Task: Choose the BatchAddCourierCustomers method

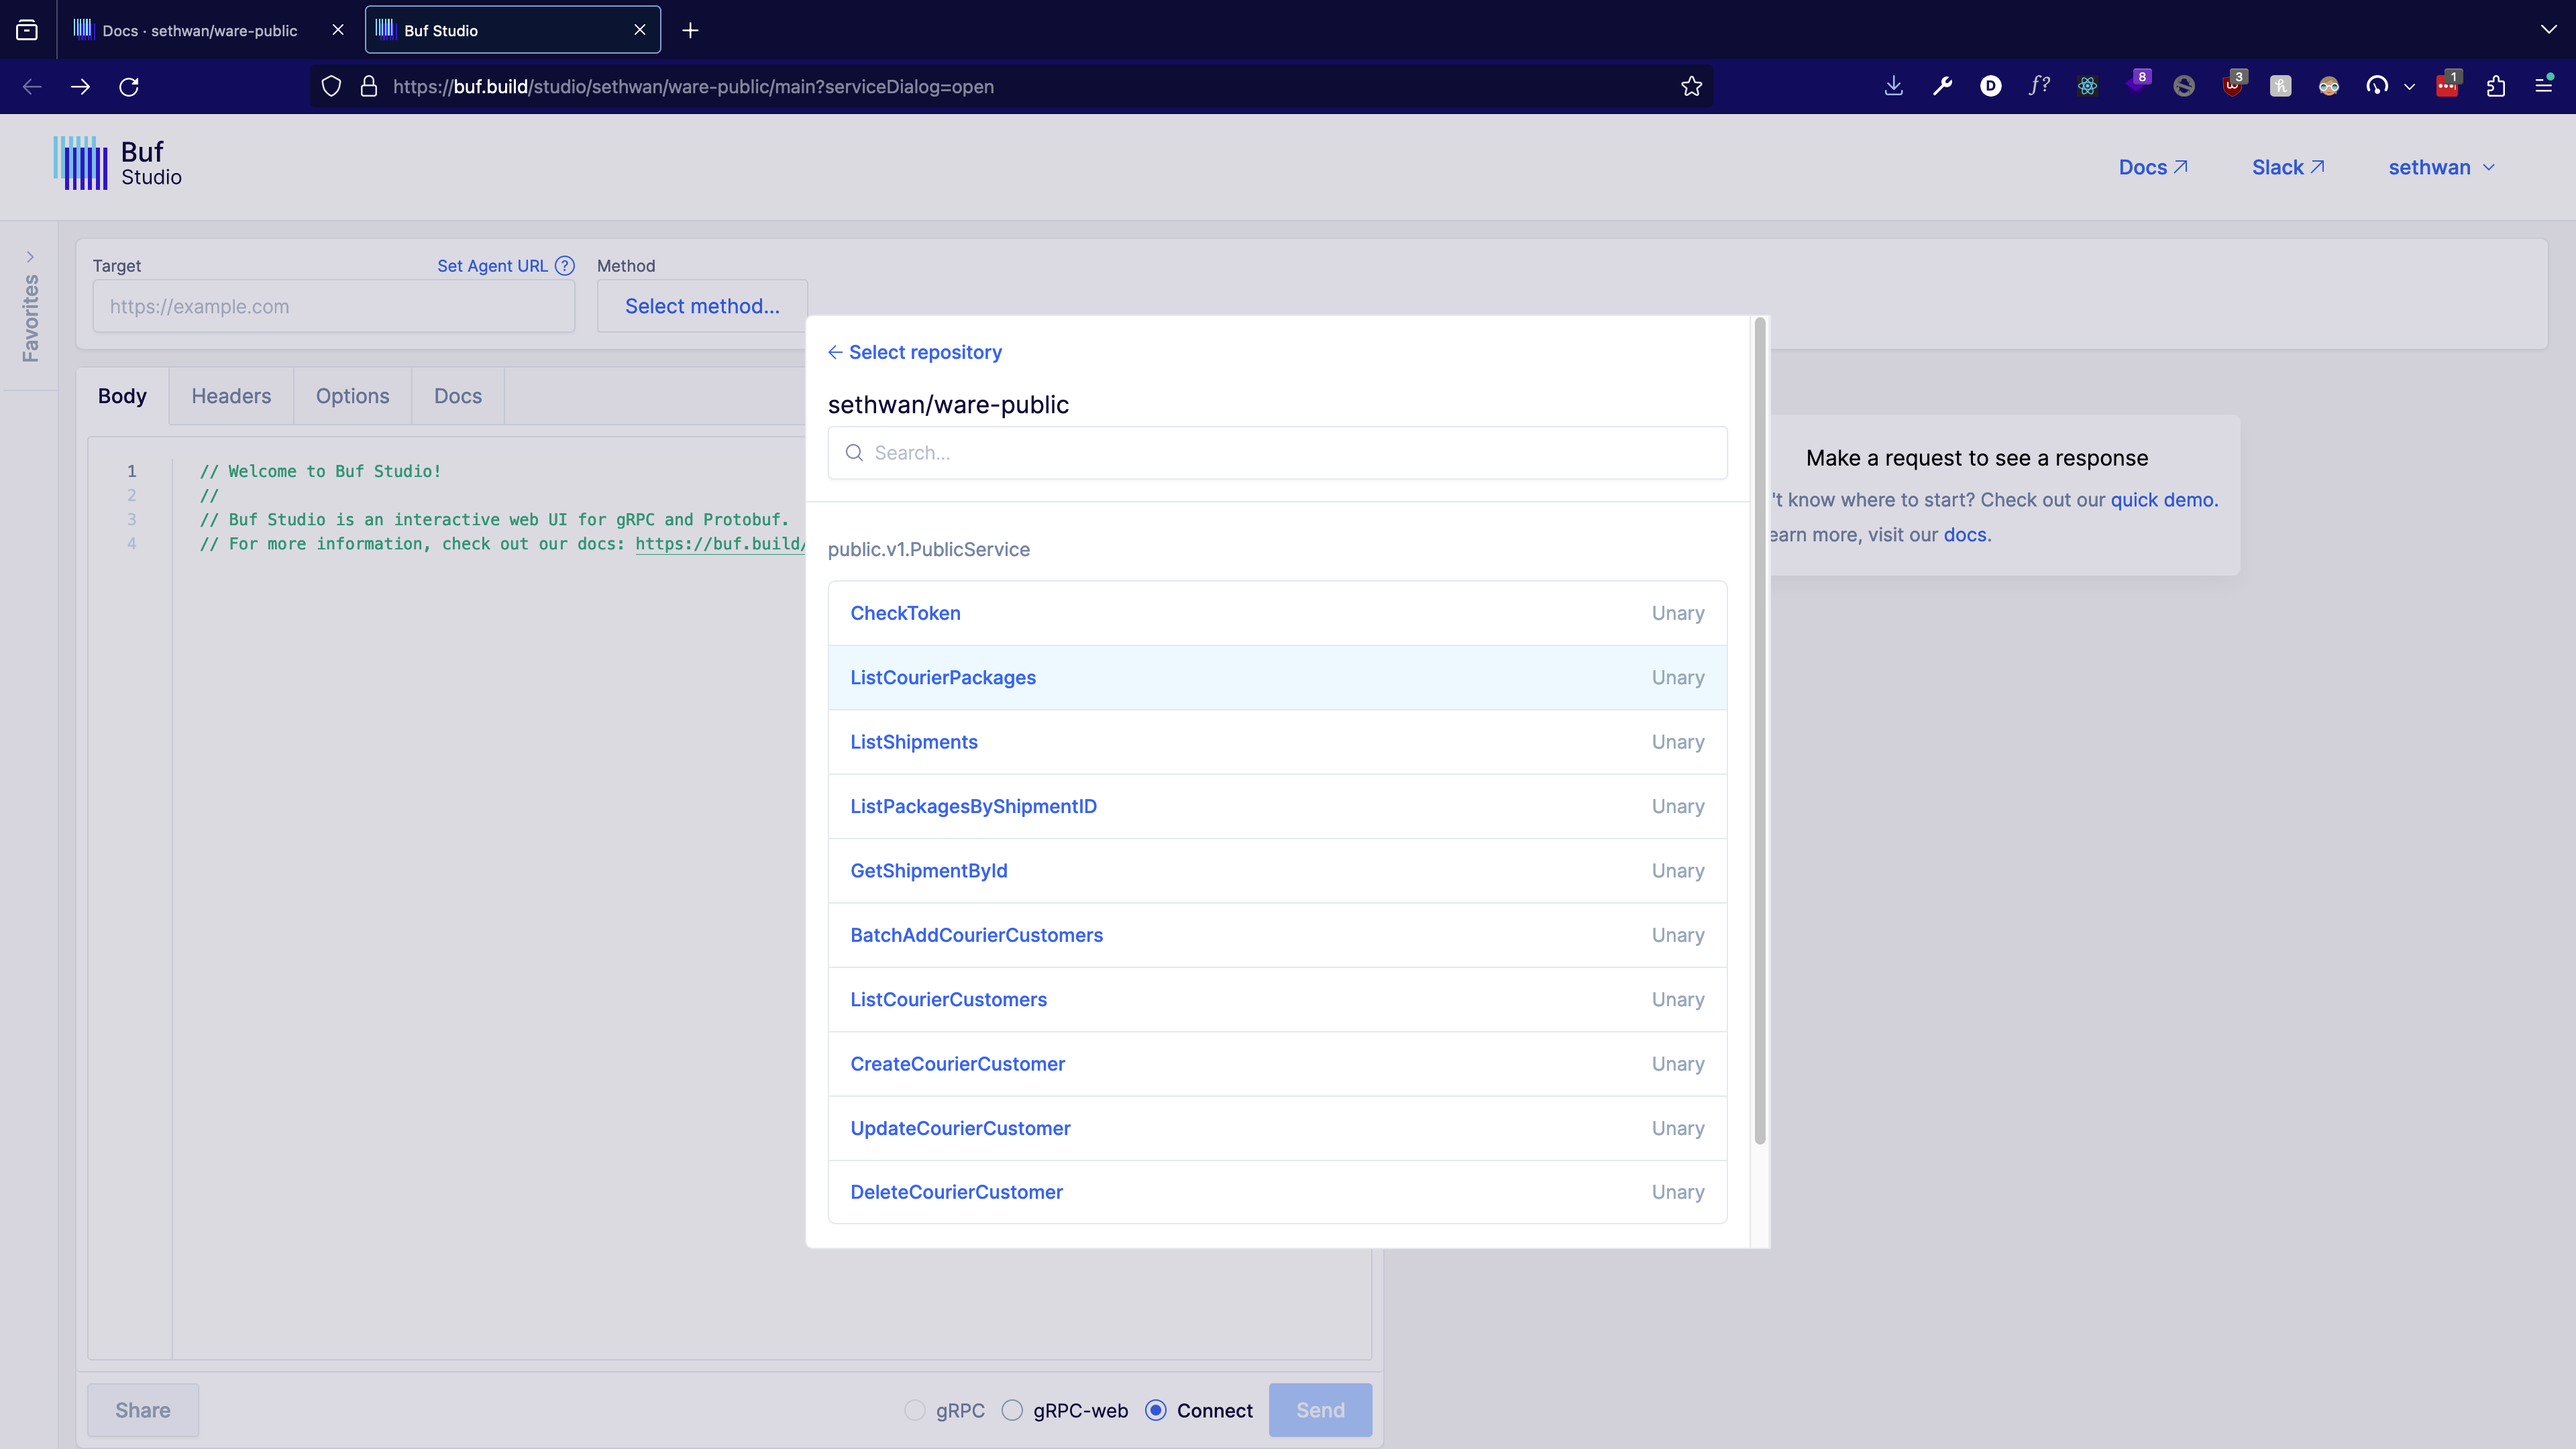Action: pos(1277,935)
